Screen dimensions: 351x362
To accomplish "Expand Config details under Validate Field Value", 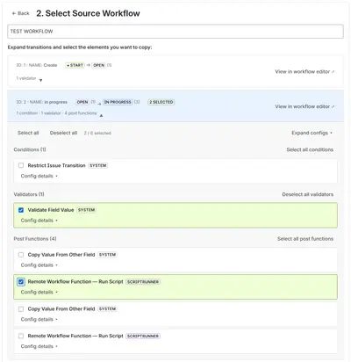I will [39, 221].
